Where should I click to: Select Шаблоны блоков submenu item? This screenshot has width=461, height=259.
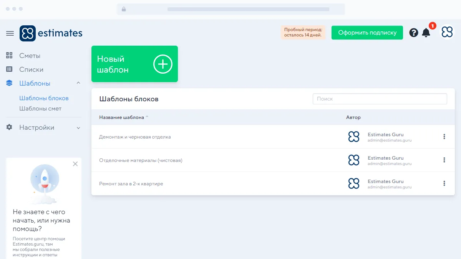(44, 98)
